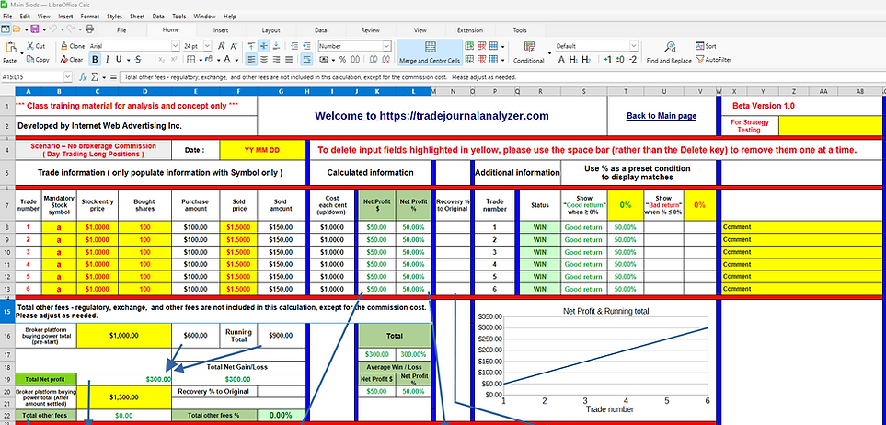886x425 pixels.
Task: Open the font name Arial dropdown
Action: 175,46
